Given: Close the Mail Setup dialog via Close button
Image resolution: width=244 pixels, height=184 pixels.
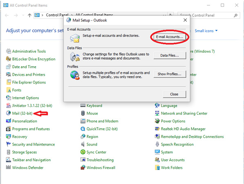Looking at the screenshot, I should [x=174, y=94].
